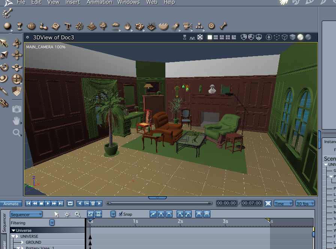
Task: Insert a bone with the bone tool
Action: click(223, 26)
